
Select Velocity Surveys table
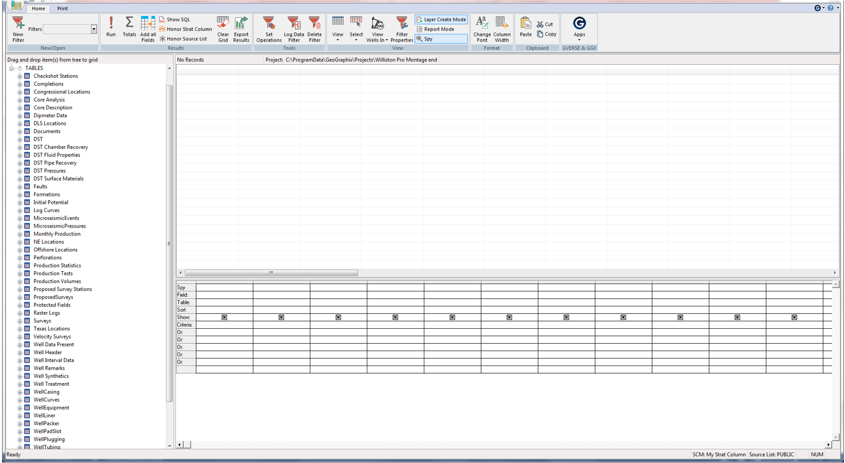point(52,337)
